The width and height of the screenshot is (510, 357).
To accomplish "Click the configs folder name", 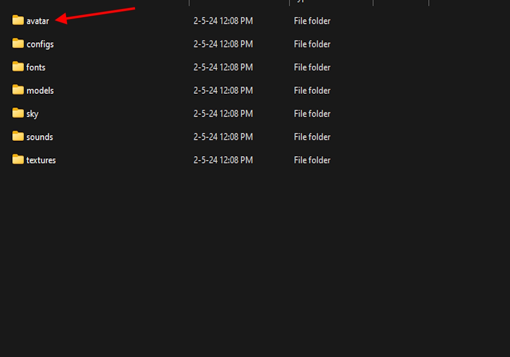I will coord(40,44).
